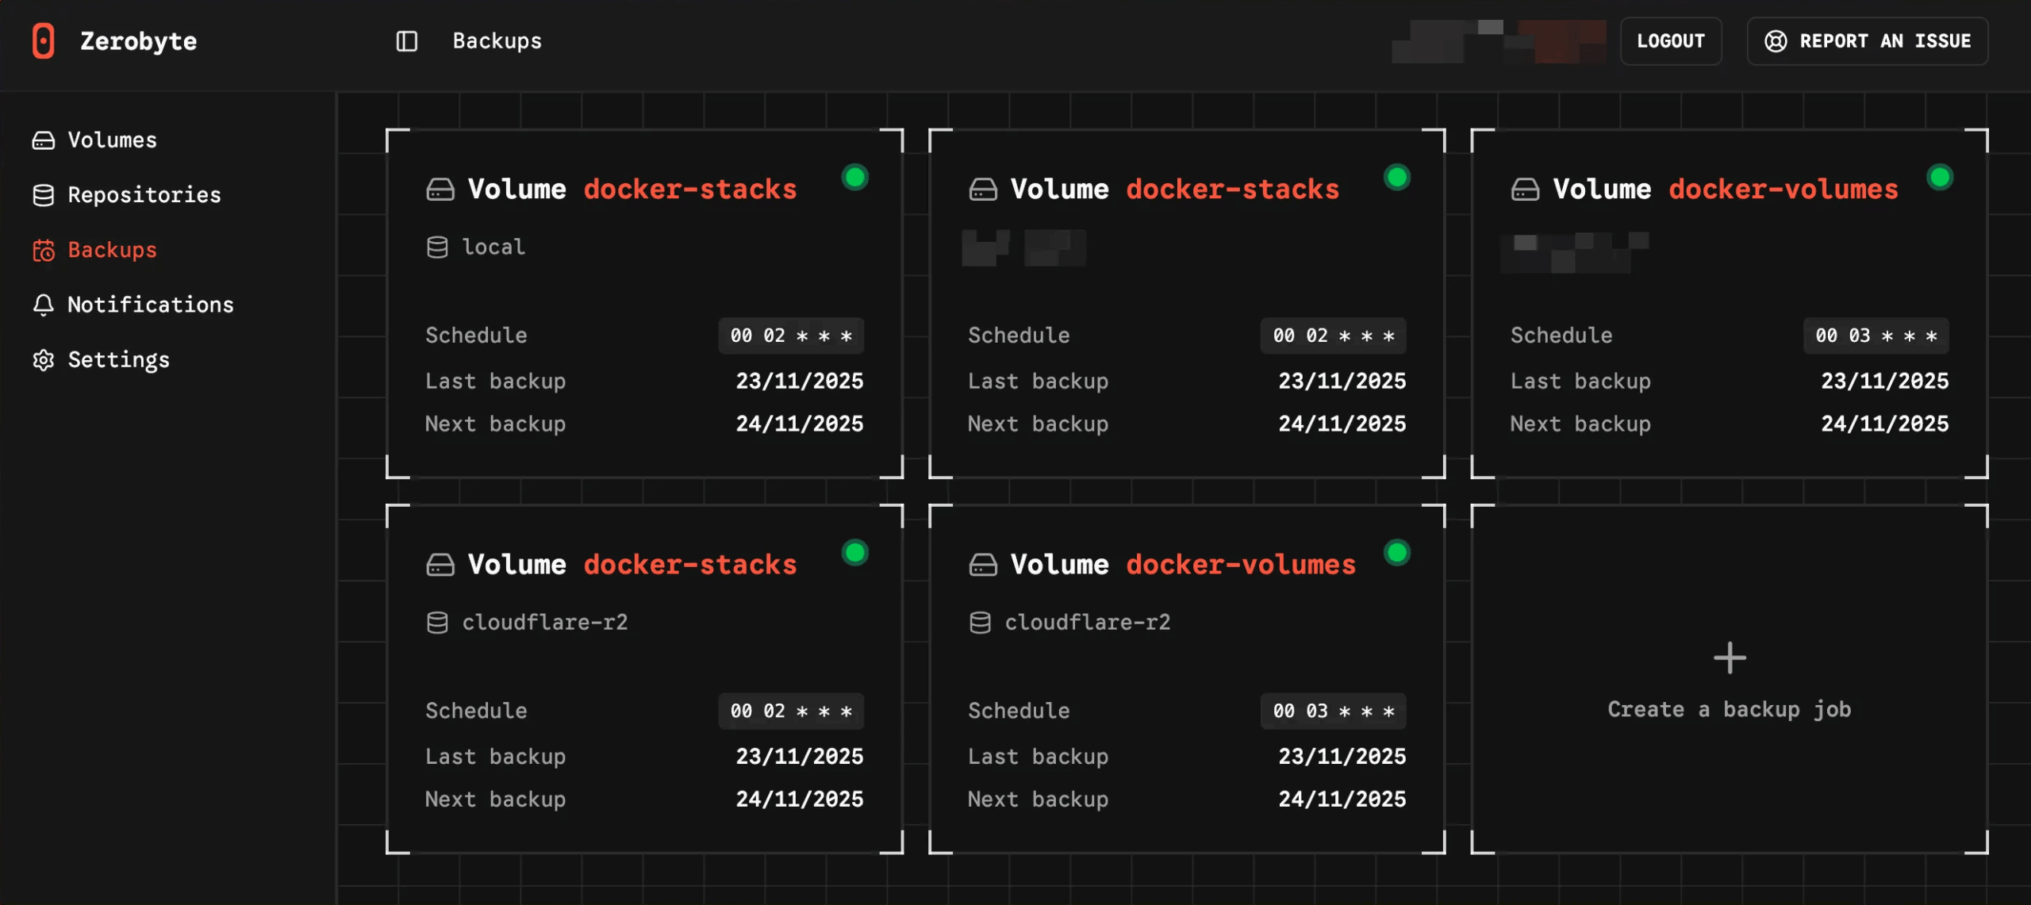The image size is (2031, 905).
Task: Click the Notifications bell icon
Action: point(44,305)
